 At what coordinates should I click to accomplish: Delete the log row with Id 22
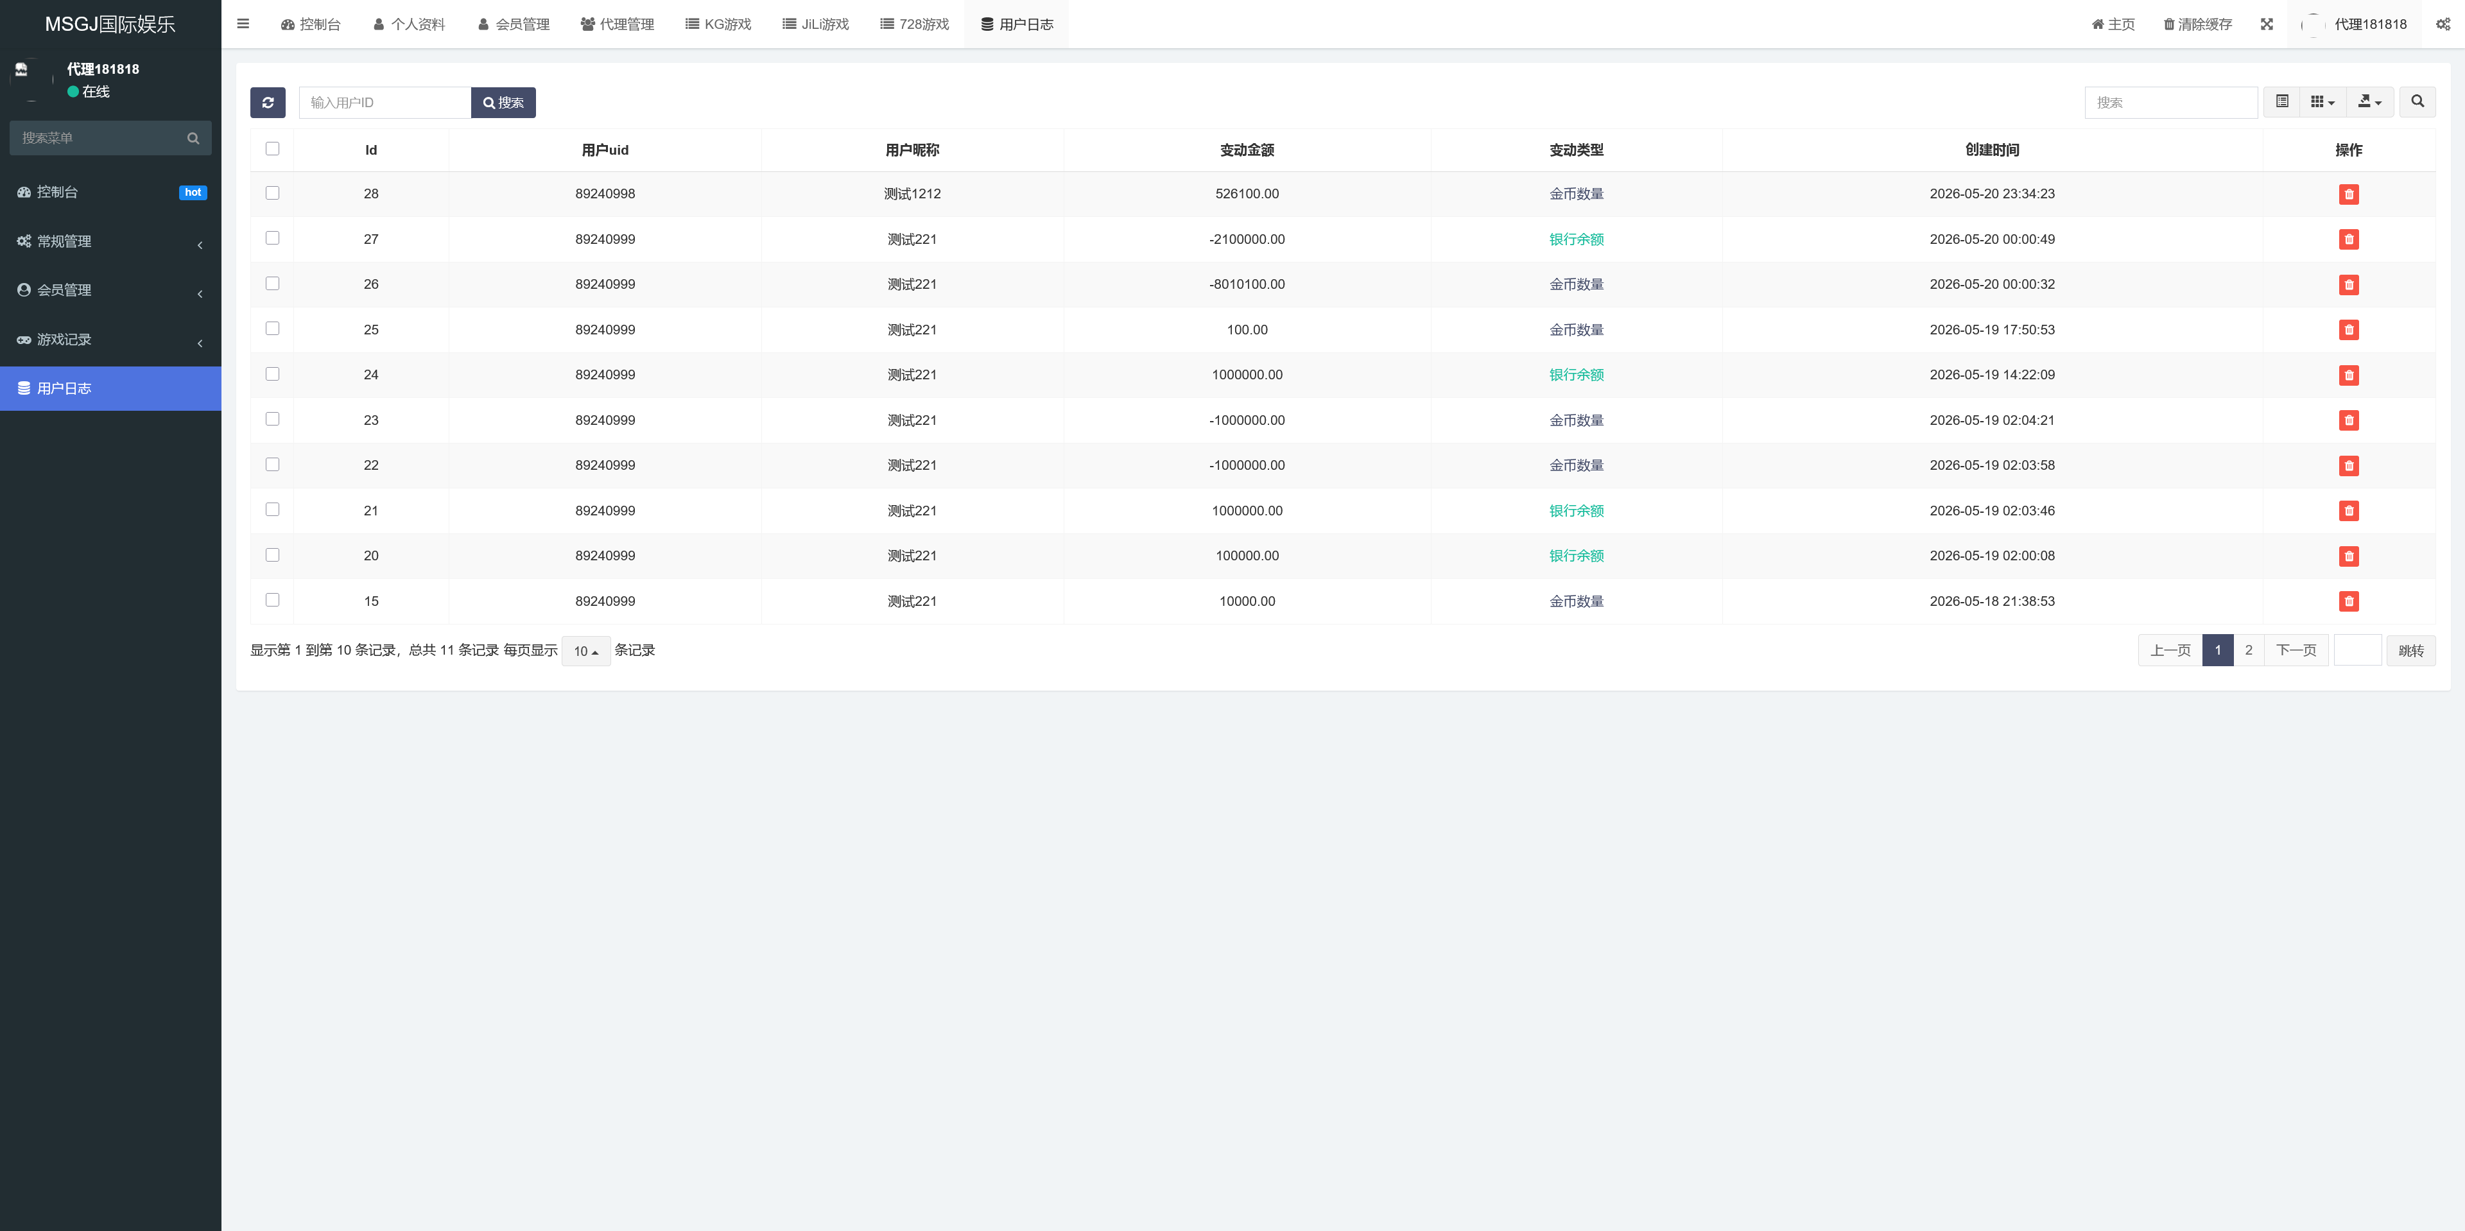coord(2348,466)
